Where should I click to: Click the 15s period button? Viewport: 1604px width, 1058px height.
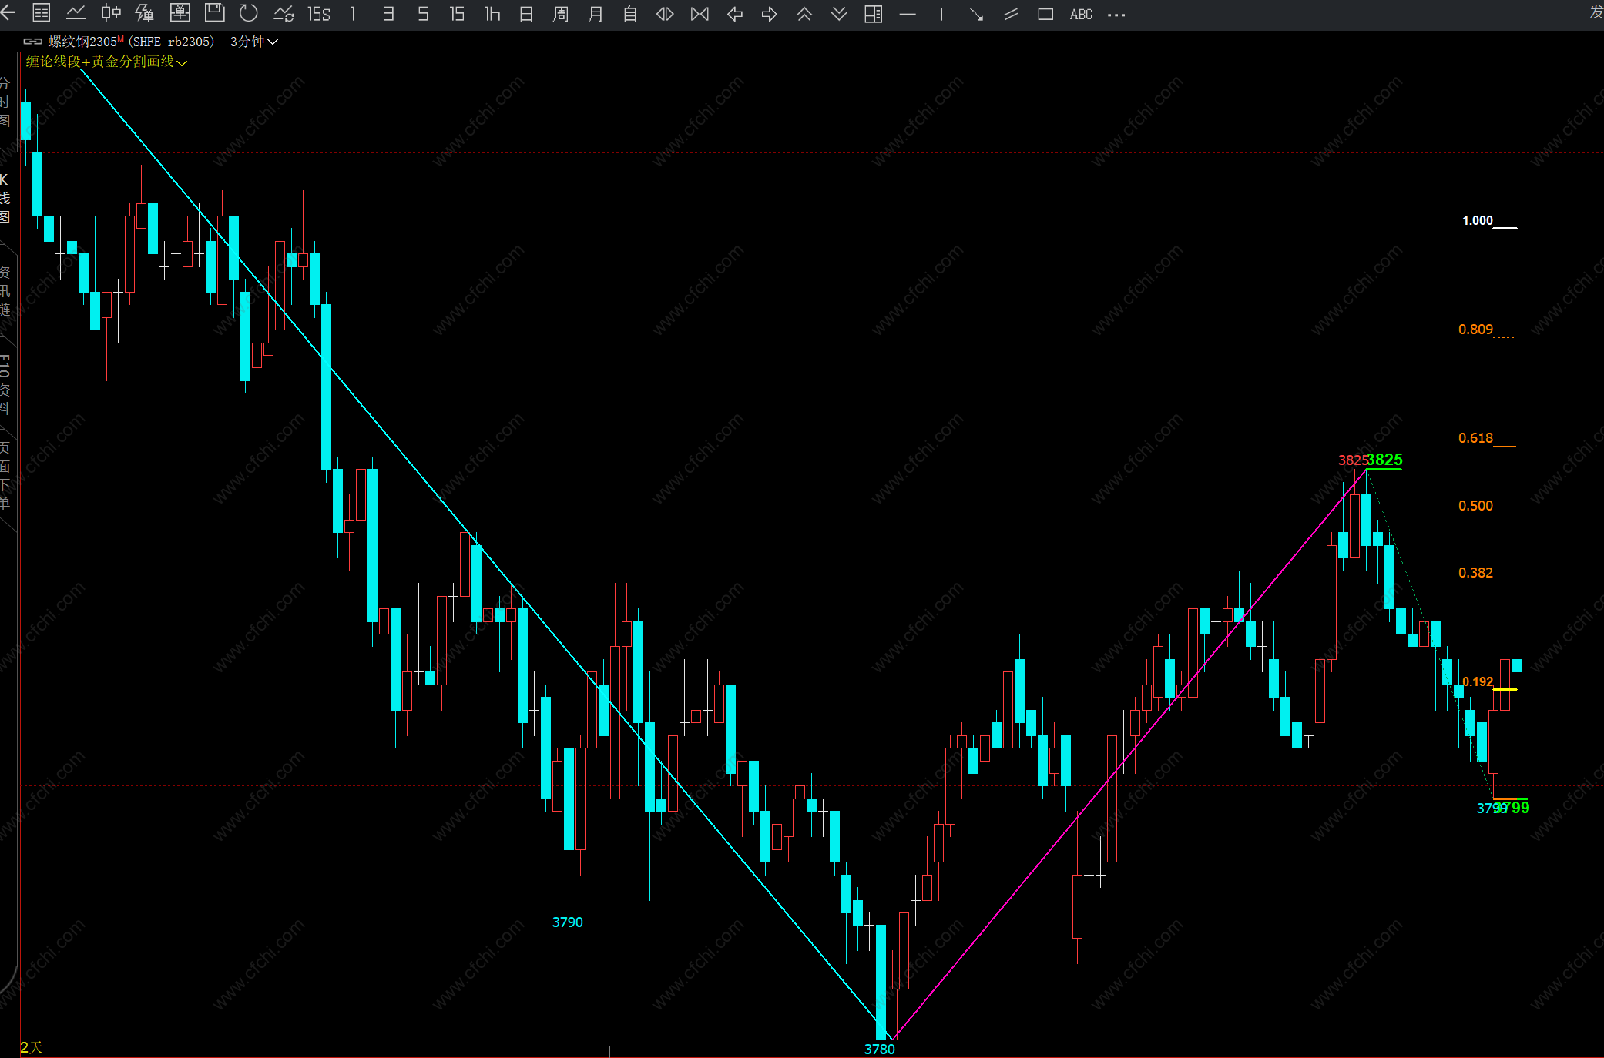318,14
